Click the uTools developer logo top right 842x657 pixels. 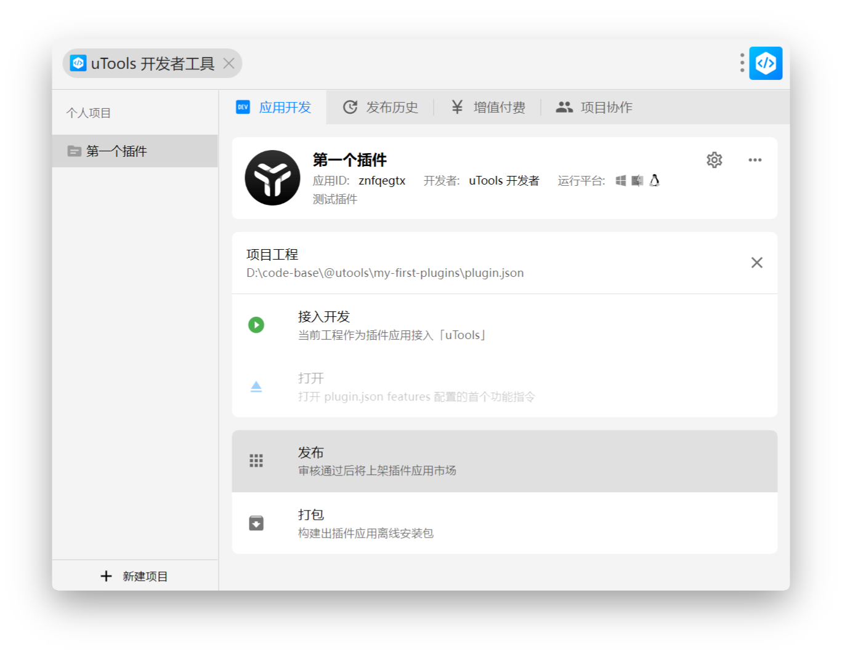tap(765, 63)
